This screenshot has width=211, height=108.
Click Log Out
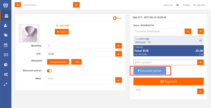[x=199, y=5]
